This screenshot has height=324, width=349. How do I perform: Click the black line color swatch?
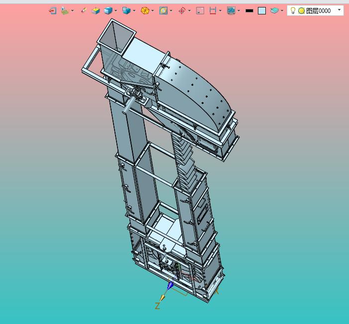249,10
